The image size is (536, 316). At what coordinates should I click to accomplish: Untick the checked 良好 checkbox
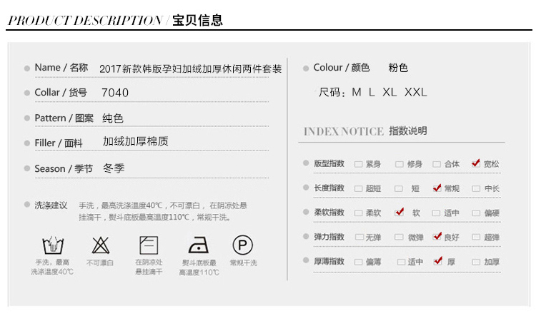click(437, 236)
